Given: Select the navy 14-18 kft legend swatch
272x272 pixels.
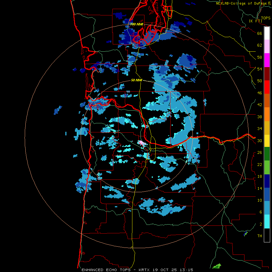Looking at the screenshot, I should tap(267, 181).
